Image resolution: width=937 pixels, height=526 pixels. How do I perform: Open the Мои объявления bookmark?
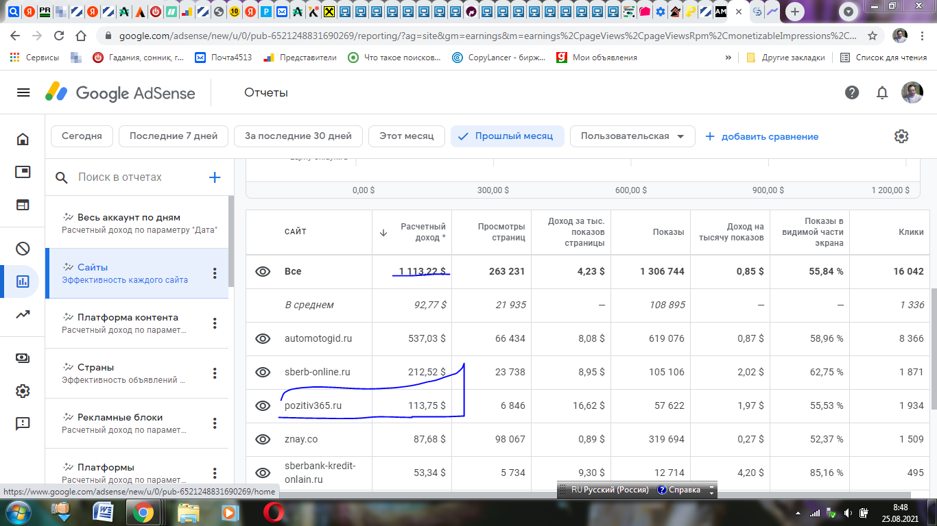tap(597, 58)
